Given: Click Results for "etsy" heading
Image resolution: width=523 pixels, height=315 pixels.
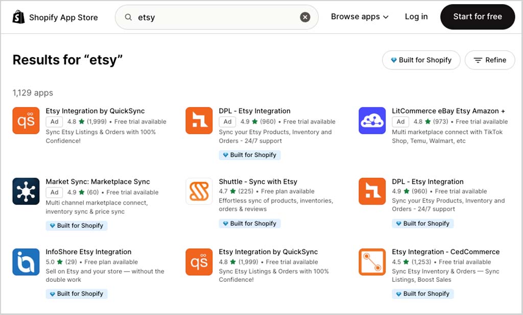Looking at the screenshot, I should (x=68, y=60).
